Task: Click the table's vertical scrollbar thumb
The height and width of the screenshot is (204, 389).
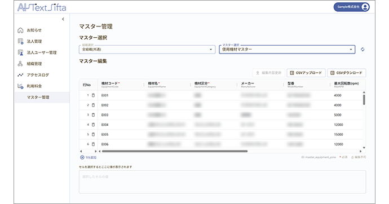Action: (364, 100)
